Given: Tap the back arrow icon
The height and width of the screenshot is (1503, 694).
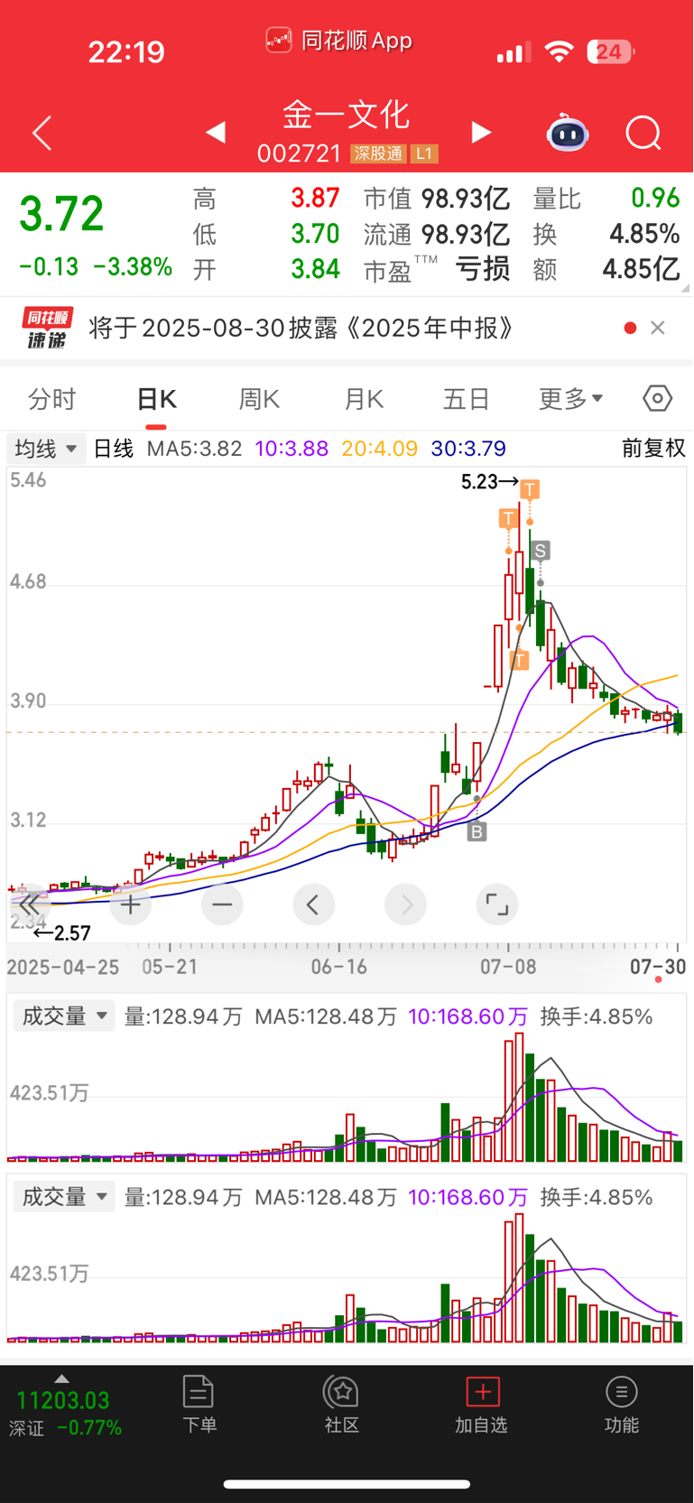Looking at the screenshot, I should 42,134.
